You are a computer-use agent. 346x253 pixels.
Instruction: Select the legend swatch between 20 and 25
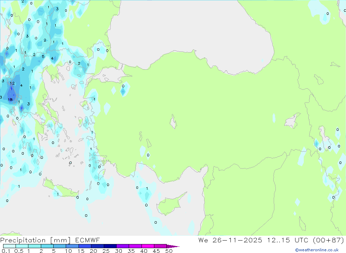pyautogui.click(x=97, y=246)
